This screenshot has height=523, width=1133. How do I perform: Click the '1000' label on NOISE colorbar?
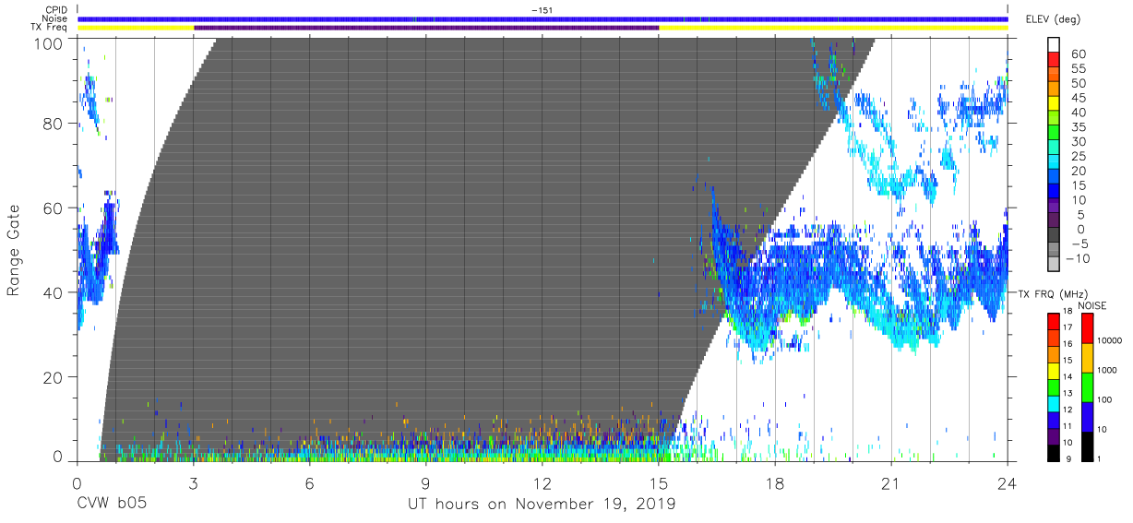pos(1108,370)
